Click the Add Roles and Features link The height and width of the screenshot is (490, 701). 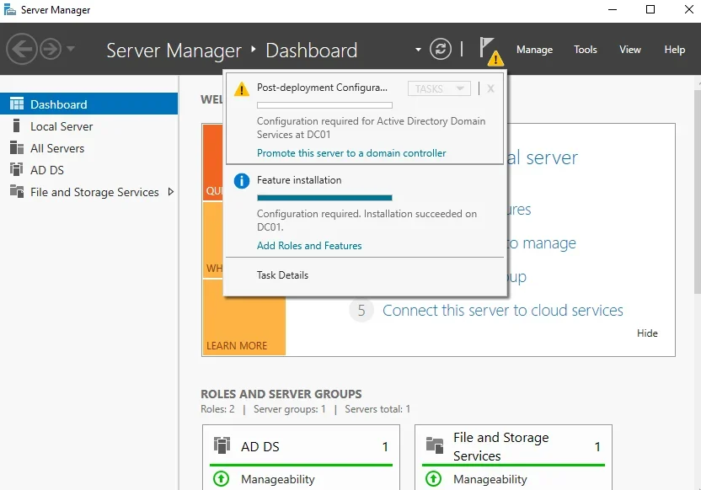pos(309,246)
